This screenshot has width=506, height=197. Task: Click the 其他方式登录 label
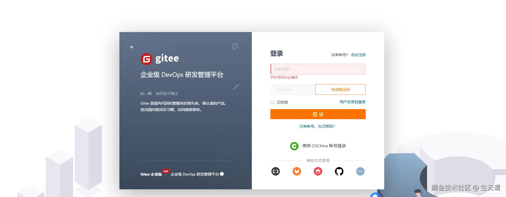pyautogui.click(x=318, y=160)
